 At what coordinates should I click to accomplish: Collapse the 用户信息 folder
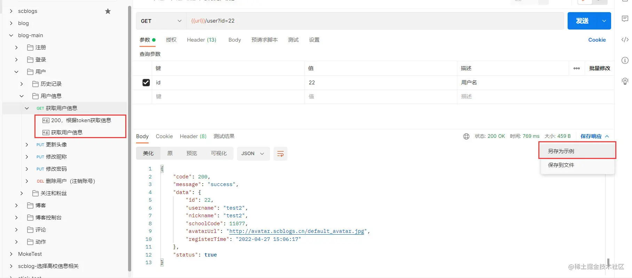pyautogui.click(x=22, y=96)
